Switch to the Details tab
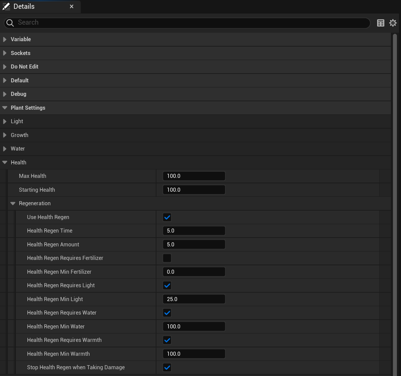This screenshot has width=401, height=376. point(24,6)
